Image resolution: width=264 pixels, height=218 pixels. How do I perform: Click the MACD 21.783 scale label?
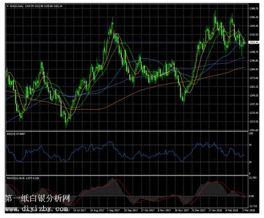point(253,177)
